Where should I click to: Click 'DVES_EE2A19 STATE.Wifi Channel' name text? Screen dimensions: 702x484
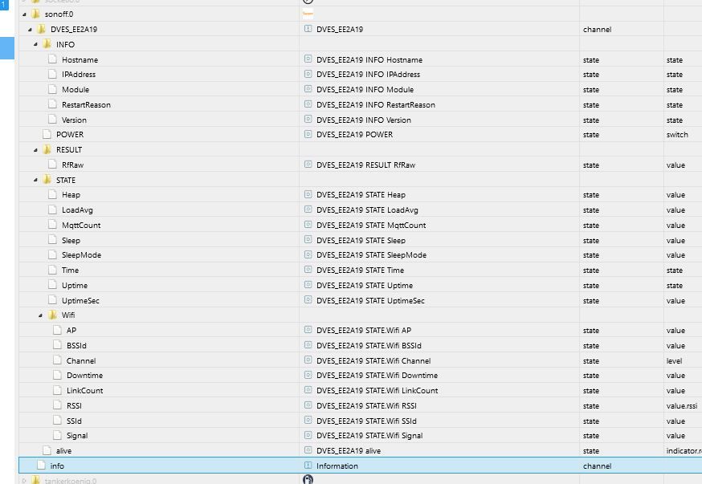[x=373, y=360]
